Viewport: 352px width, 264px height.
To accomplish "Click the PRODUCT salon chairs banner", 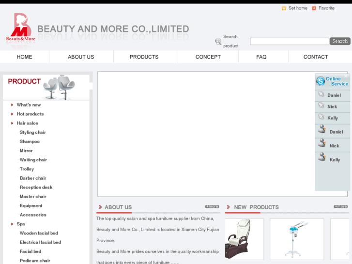I will 46,87.
